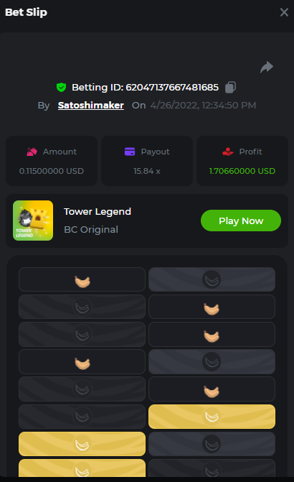Select the top-left banana tile
294x482 pixels.
[82, 279]
